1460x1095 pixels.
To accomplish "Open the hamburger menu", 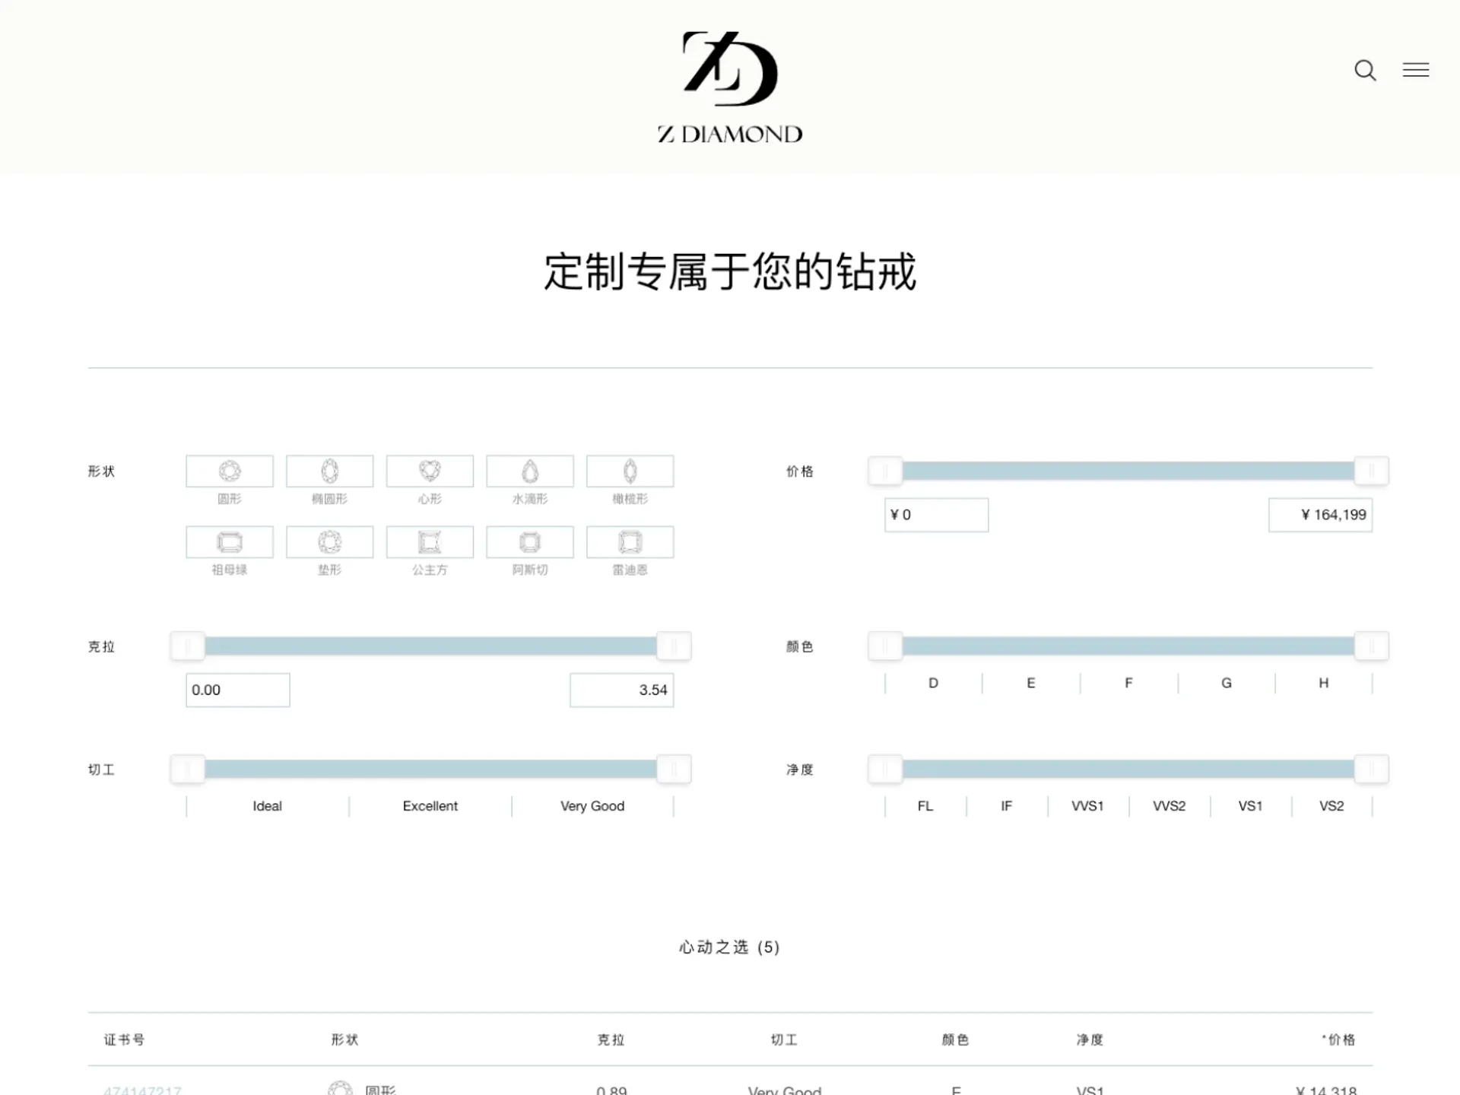I will click(1415, 70).
